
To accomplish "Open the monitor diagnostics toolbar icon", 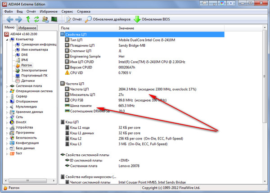I will click(54, 19).
